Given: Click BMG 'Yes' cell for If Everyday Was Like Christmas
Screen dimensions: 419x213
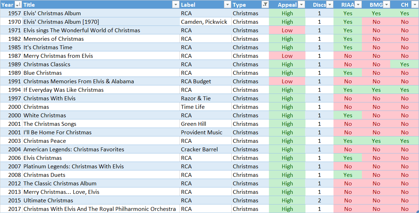Looking at the screenshot, I should point(376,90).
